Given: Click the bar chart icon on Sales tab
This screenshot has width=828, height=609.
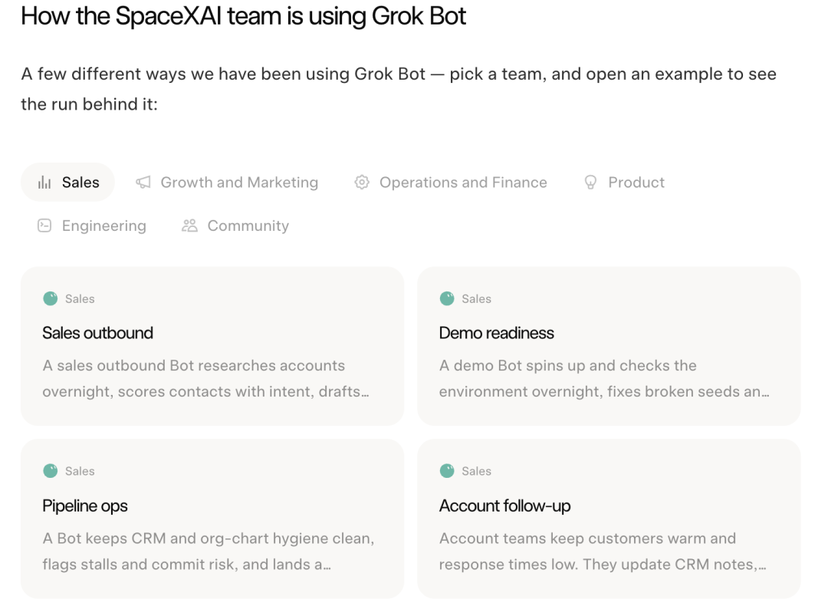Looking at the screenshot, I should [44, 183].
